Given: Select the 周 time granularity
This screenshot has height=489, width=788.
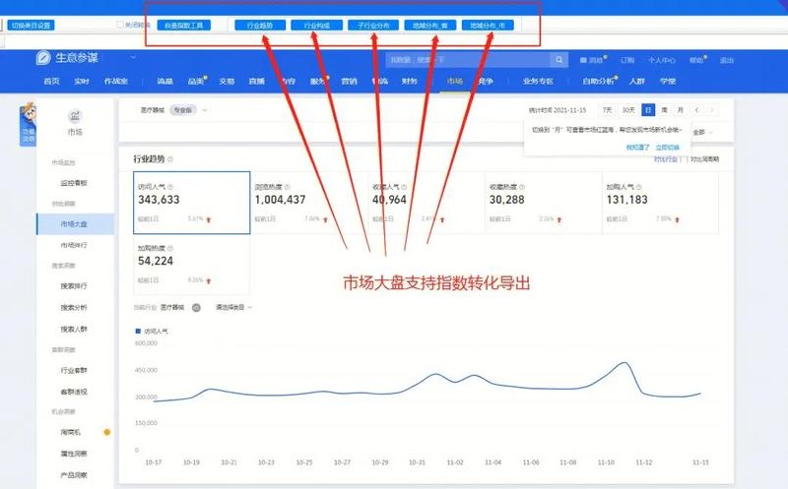Looking at the screenshot, I should [x=664, y=110].
